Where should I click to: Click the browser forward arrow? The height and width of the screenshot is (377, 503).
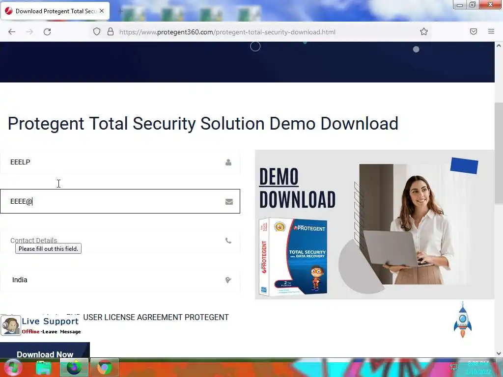pos(29,32)
